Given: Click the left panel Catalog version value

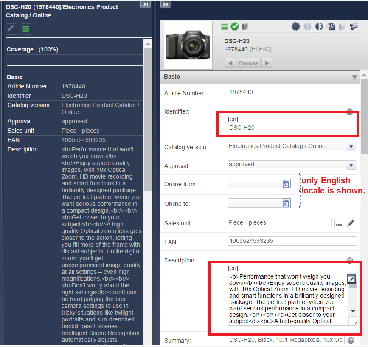Looking at the screenshot, I should click(x=101, y=108).
